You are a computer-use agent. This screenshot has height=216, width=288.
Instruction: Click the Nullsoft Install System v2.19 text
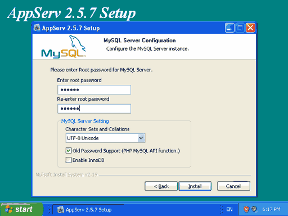[x=66, y=174]
